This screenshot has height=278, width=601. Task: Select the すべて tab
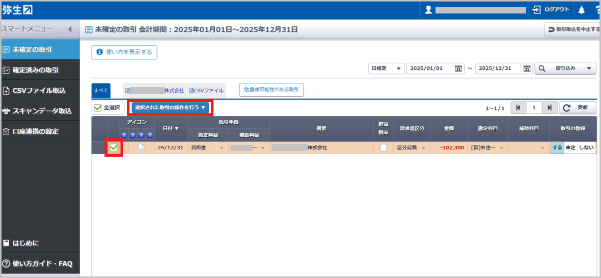point(101,90)
